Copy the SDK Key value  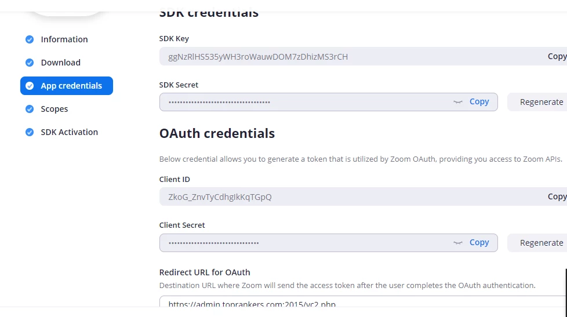[557, 56]
